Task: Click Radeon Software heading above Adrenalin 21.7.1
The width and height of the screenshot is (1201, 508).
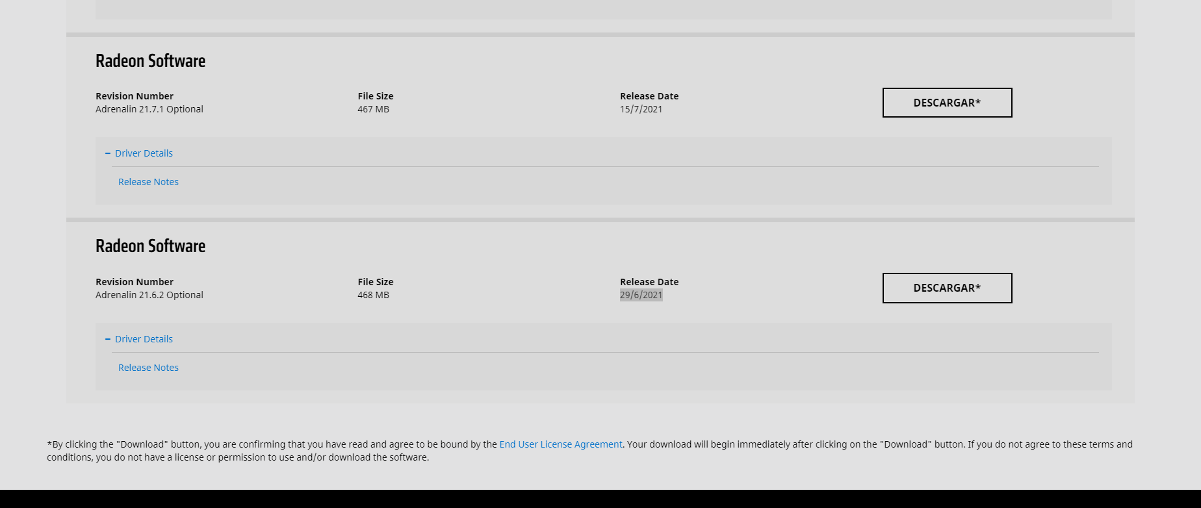Action: (x=150, y=61)
